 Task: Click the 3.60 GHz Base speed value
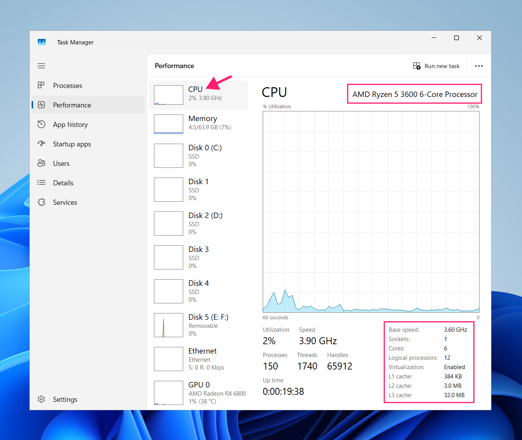pyautogui.click(x=455, y=330)
